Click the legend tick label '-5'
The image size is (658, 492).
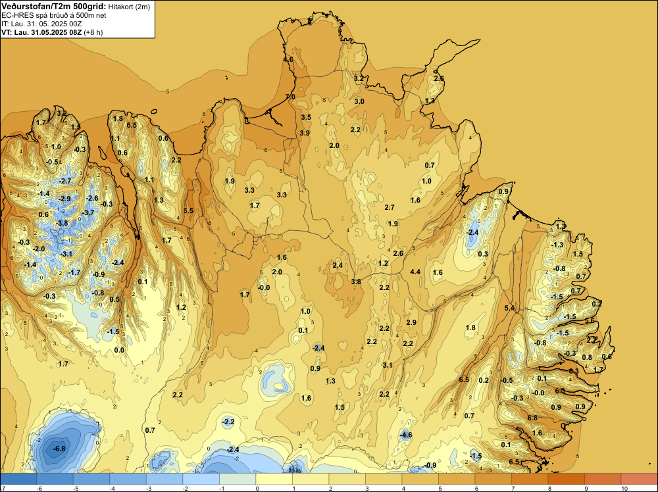75,488
